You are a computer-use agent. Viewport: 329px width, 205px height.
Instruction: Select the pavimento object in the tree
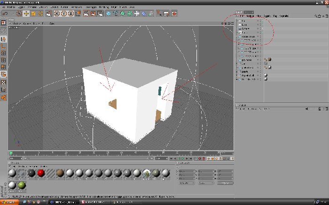tap(247, 60)
